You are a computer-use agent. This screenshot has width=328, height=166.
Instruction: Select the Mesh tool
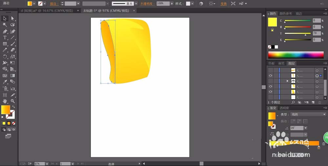tap(5, 75)
